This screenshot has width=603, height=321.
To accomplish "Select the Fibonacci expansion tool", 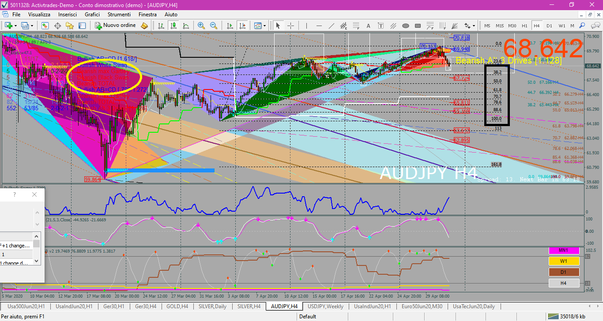I will tap(430, 26).
